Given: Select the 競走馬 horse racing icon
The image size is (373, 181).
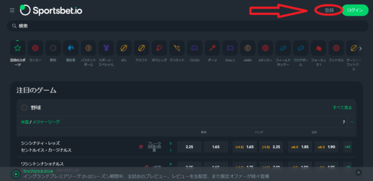Looking at the screenshot, I should click(71, 48).
